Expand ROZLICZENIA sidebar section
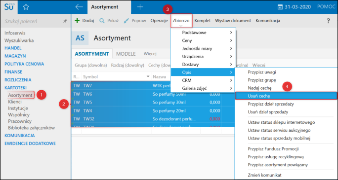338x180 pixels. pyautogui.click(x=18, y=80)
